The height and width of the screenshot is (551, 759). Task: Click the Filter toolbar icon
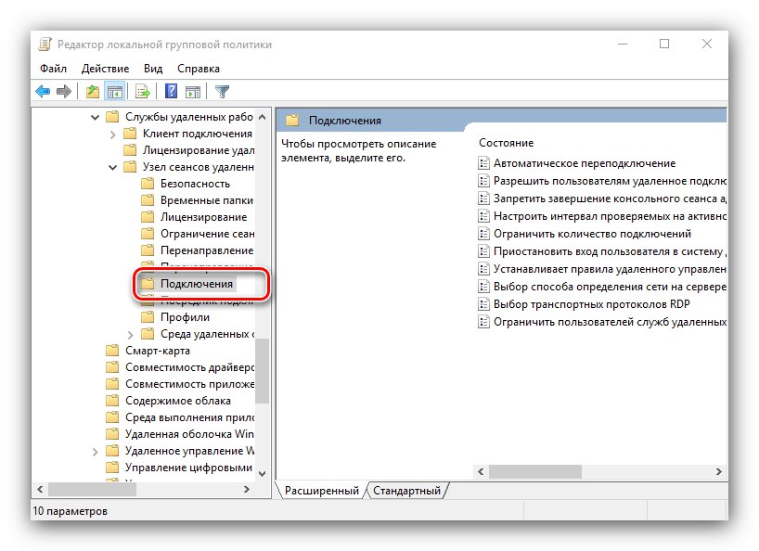[x=222, y=91]
